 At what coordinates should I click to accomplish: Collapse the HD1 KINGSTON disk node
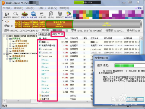(4, 53)
